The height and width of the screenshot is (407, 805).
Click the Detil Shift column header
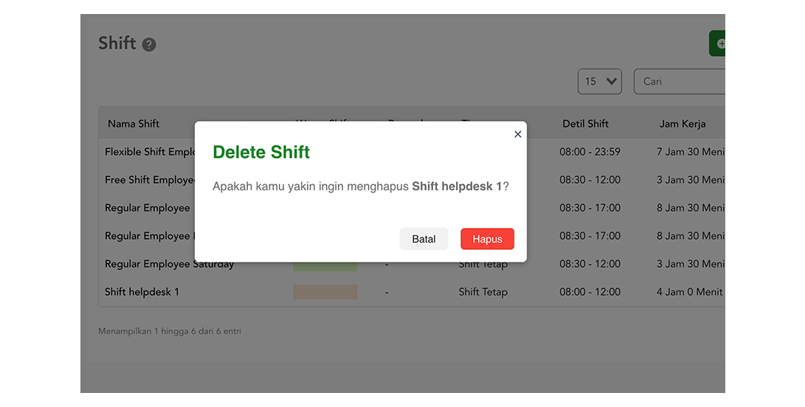point(585,124)
